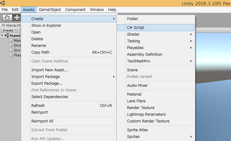Choose Rename from Assets menu

click(69, 46)
